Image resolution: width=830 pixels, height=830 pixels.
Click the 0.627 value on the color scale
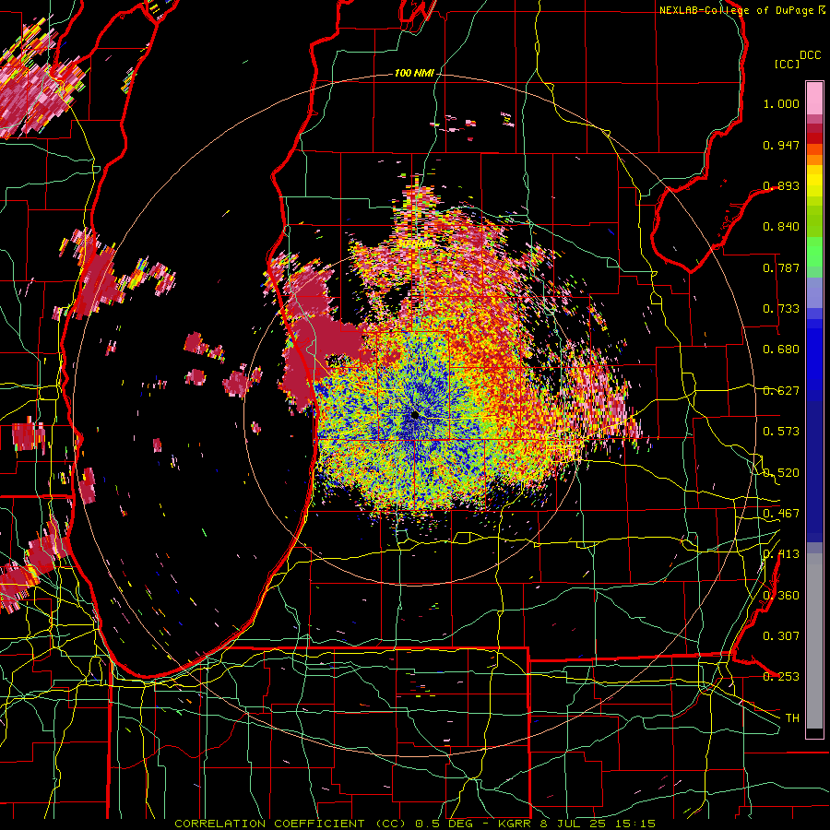(781, 391)
